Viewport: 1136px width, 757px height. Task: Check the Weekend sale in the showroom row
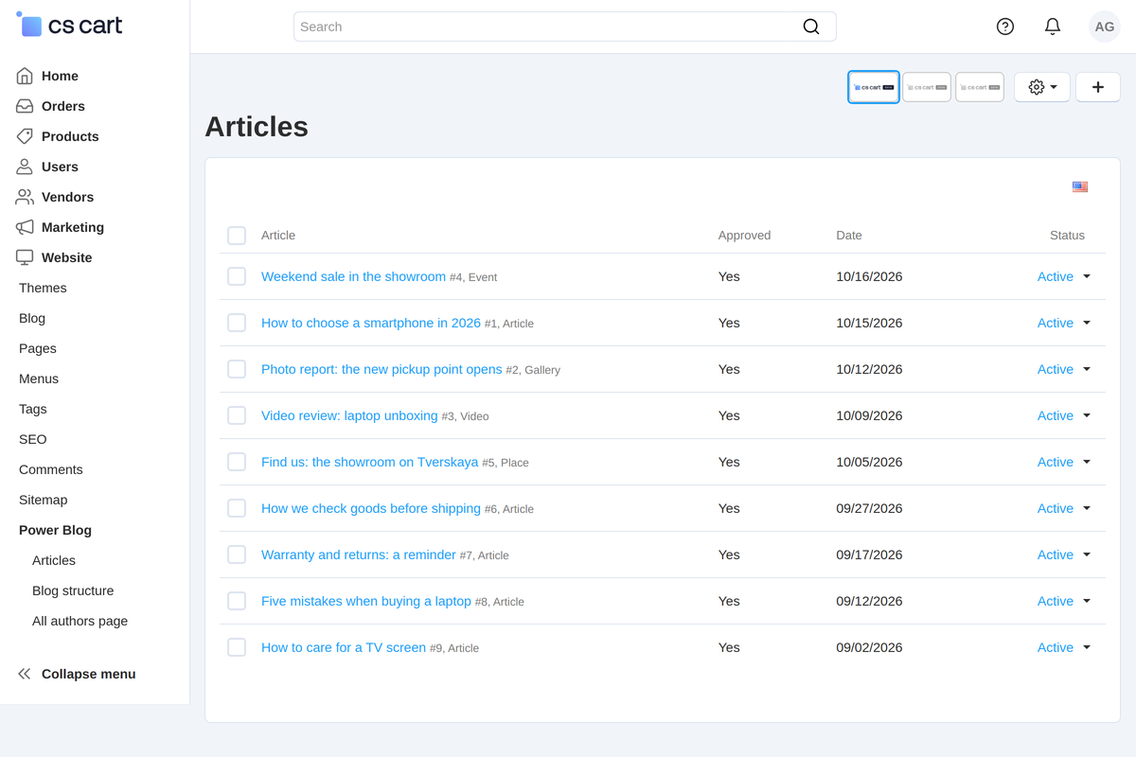click(x=237, y=276)
